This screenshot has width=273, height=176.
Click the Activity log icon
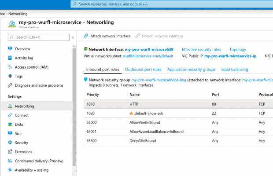[x=10, y=58]
